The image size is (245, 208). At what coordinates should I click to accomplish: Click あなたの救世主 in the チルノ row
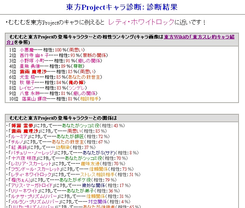click(68, 142)
